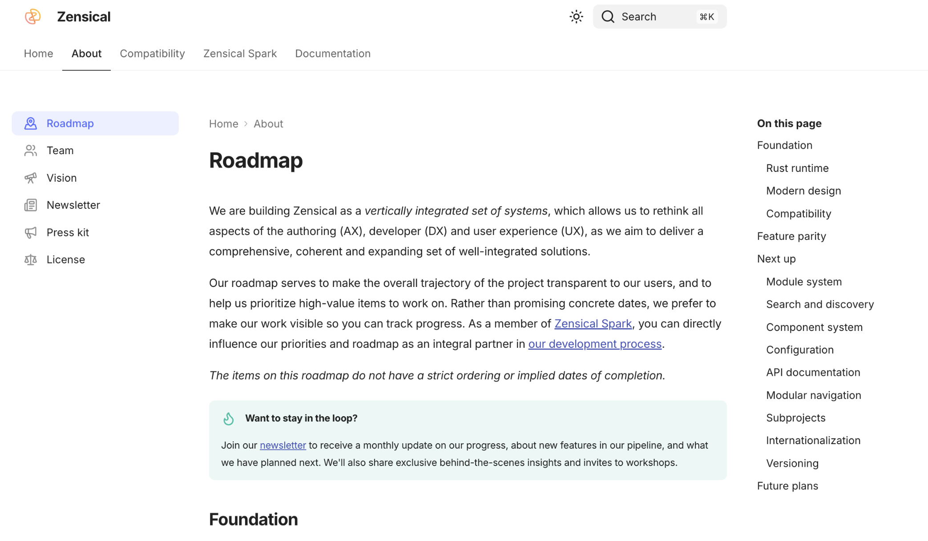This screenshot has height=541, width=928.
Task: Jump to the Module system section
Action: pyautogui.click(x=803, y=282)
